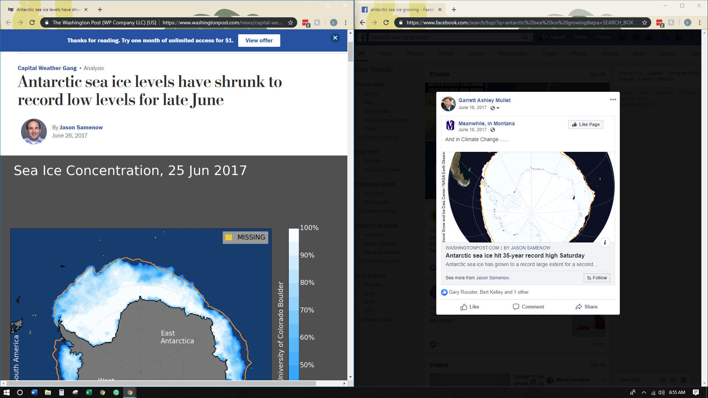Click the Washington Post horizontal scrollbar
Image resolution: width=708 pixels, height=398 pixels.
point(161,383)
